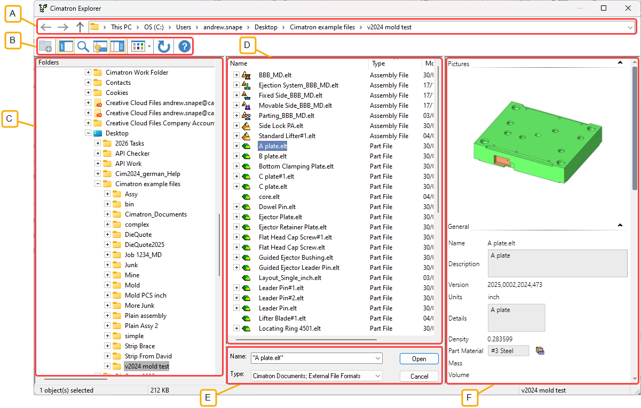Viewport: 641px width, 408px height.
Task: Select the Bottom Clamping Plate.elt file
Action: click(296, 166)
